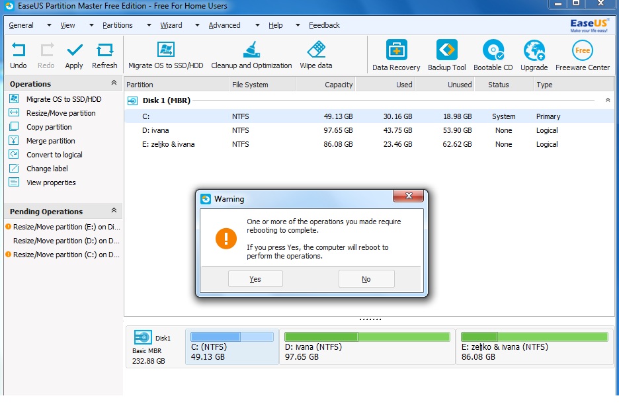Viewport: 619px width, 406px height.
Task: Click the Apply checkmark icon
Action: (74, 50)
